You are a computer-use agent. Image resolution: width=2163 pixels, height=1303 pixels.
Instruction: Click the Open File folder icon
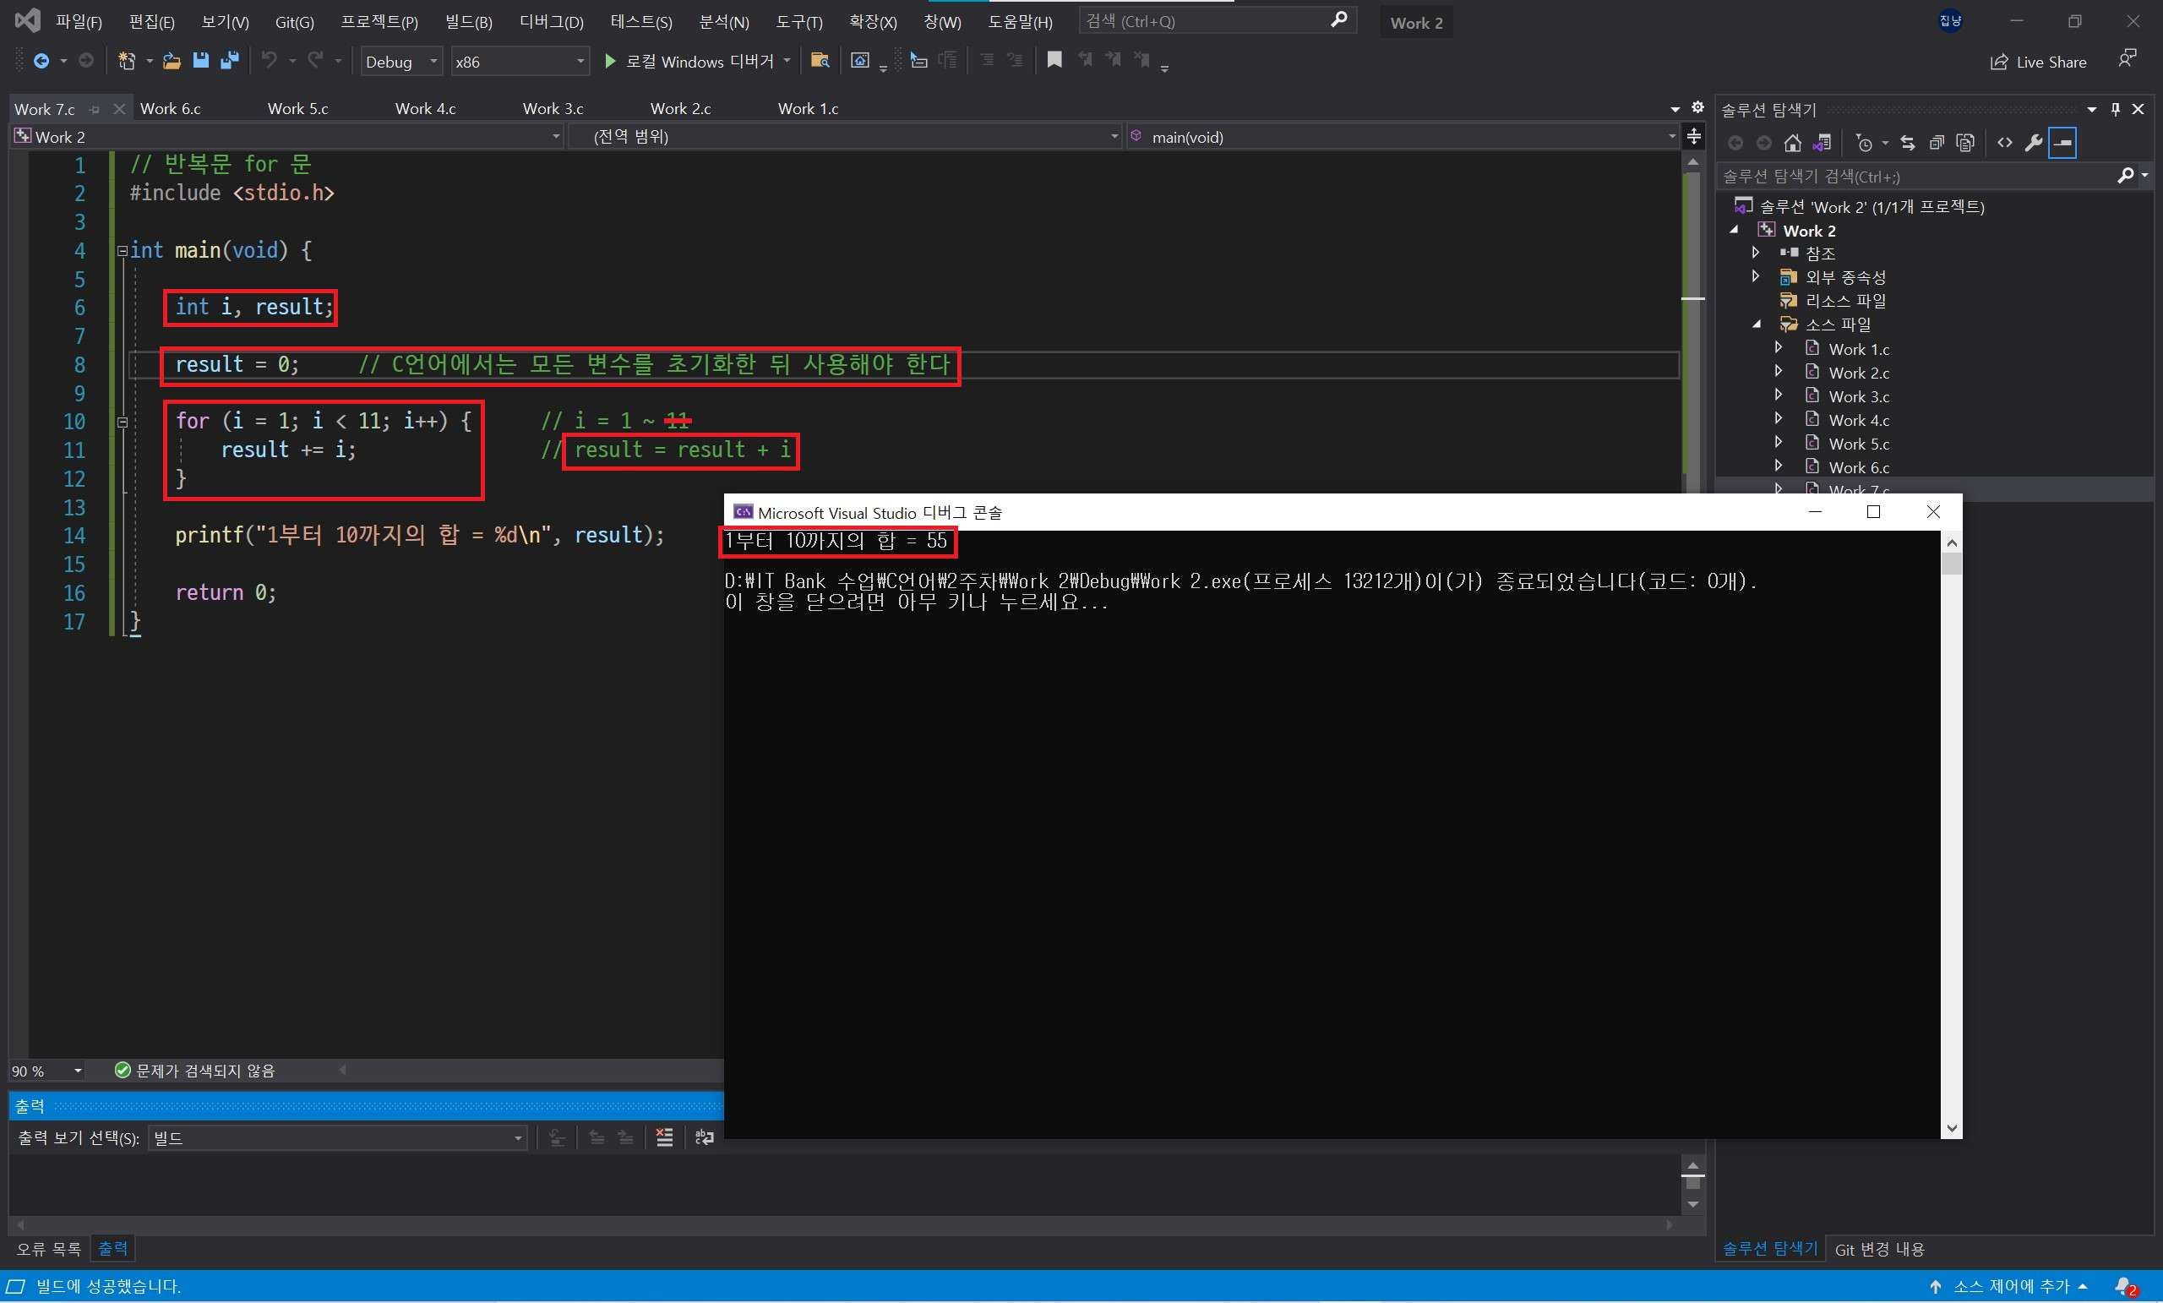[x=172, y=61]
